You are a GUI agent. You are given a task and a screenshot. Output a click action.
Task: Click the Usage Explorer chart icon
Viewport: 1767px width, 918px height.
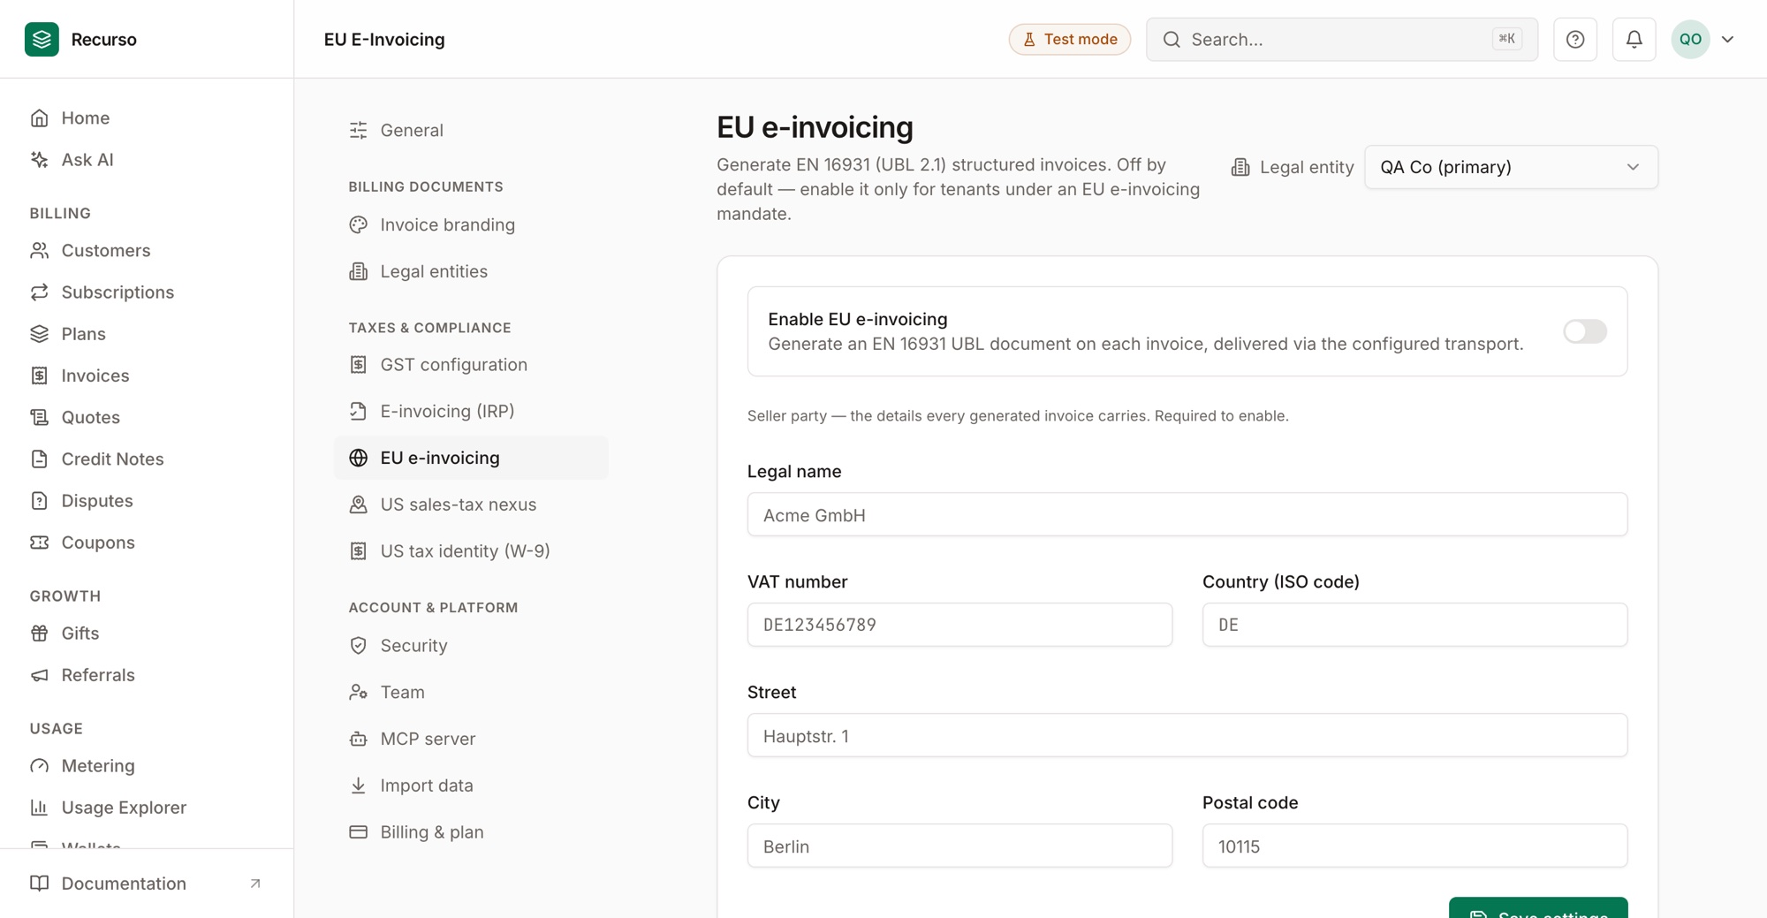[39, 808]
